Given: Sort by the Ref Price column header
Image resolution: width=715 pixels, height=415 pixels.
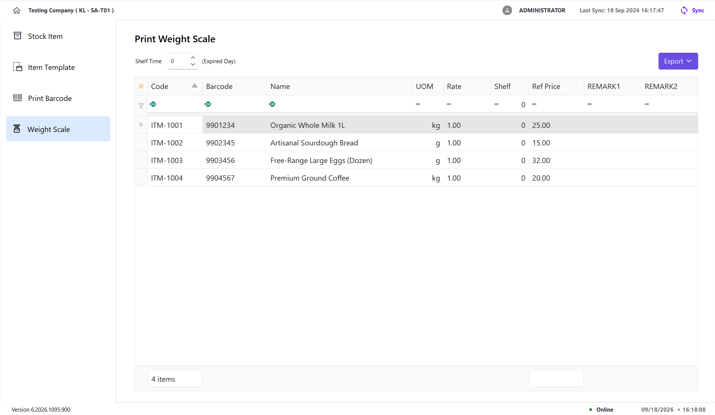Looking at the screenshot, I should coord(556,86).
